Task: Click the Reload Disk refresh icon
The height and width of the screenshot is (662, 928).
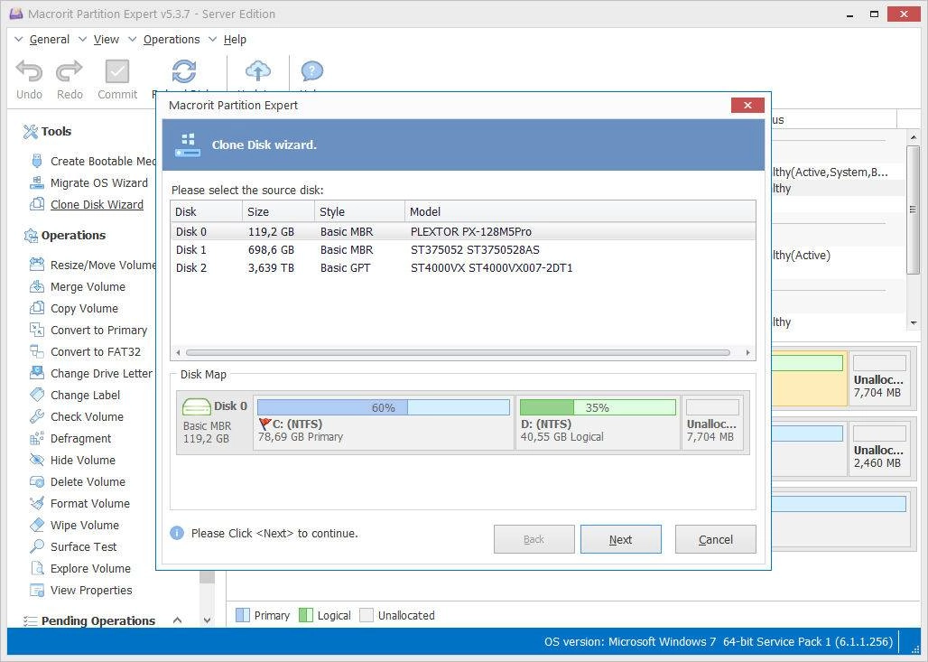Action: pyautogui.click(x=184, y=71)
